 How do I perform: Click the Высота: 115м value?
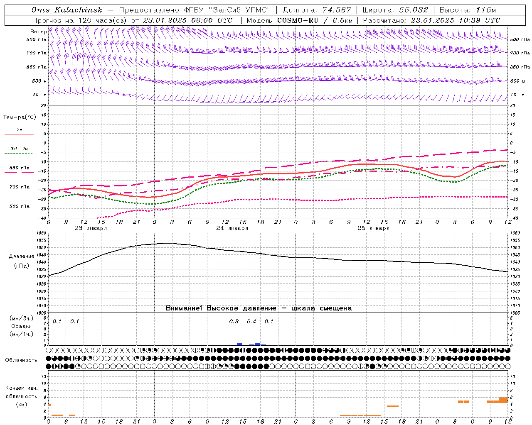[468, 10]
